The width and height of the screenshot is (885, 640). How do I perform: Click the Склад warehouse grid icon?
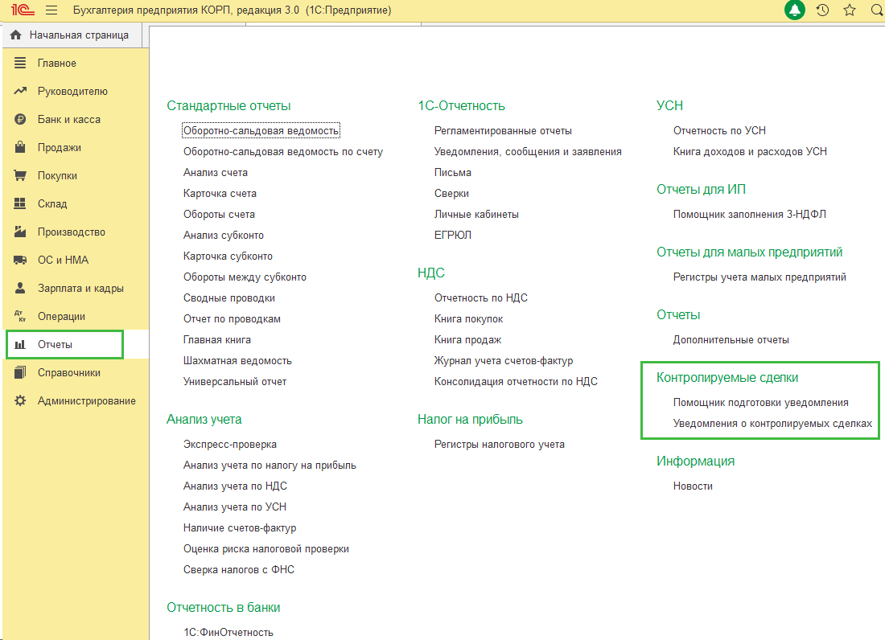pyautogui.click(x=20, y=203)
